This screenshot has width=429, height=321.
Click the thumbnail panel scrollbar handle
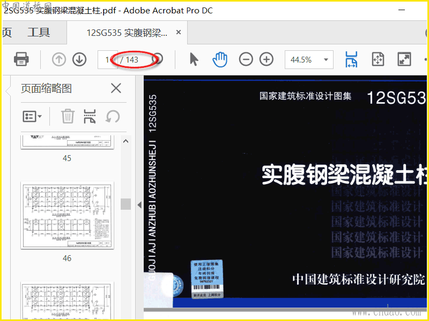[126, 204]
